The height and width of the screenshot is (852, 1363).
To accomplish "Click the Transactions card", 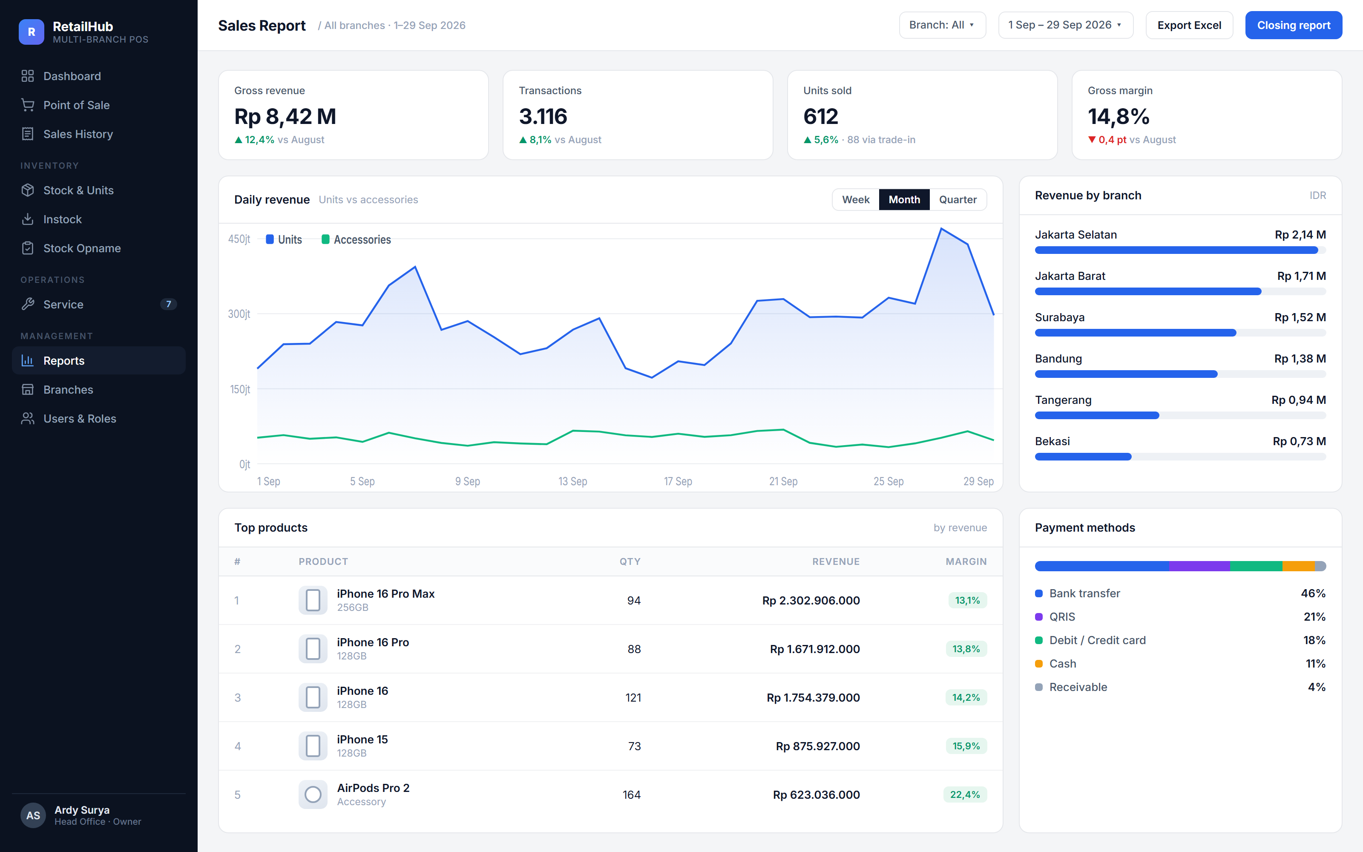I will tap(638, 115).
